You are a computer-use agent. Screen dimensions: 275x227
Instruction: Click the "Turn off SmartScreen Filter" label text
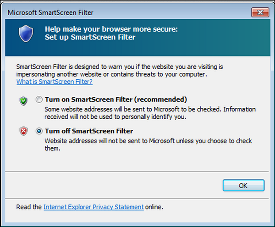[x=89, y=131]
